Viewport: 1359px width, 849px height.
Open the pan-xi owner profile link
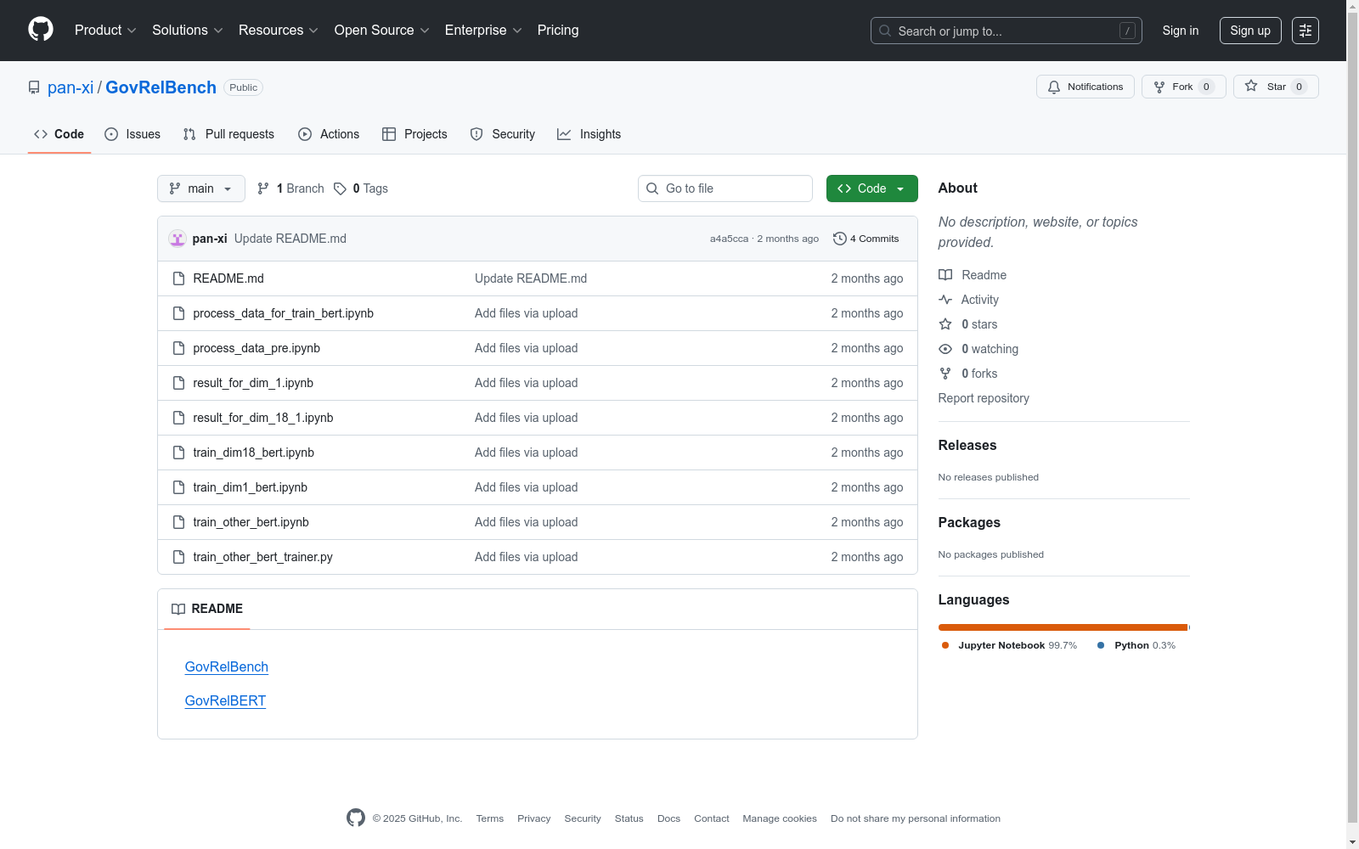coord(70,87)
